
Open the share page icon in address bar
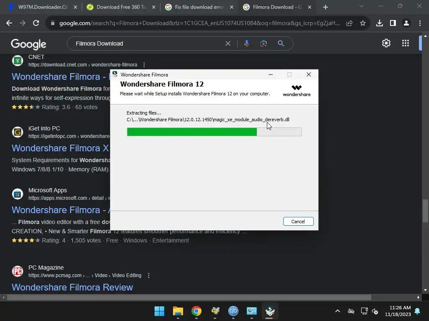(349, 23)
